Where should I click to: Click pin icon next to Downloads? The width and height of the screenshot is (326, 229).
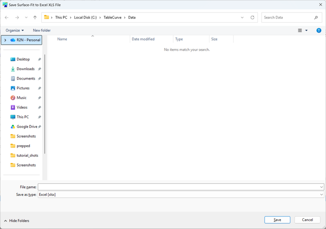pos(39,69)
